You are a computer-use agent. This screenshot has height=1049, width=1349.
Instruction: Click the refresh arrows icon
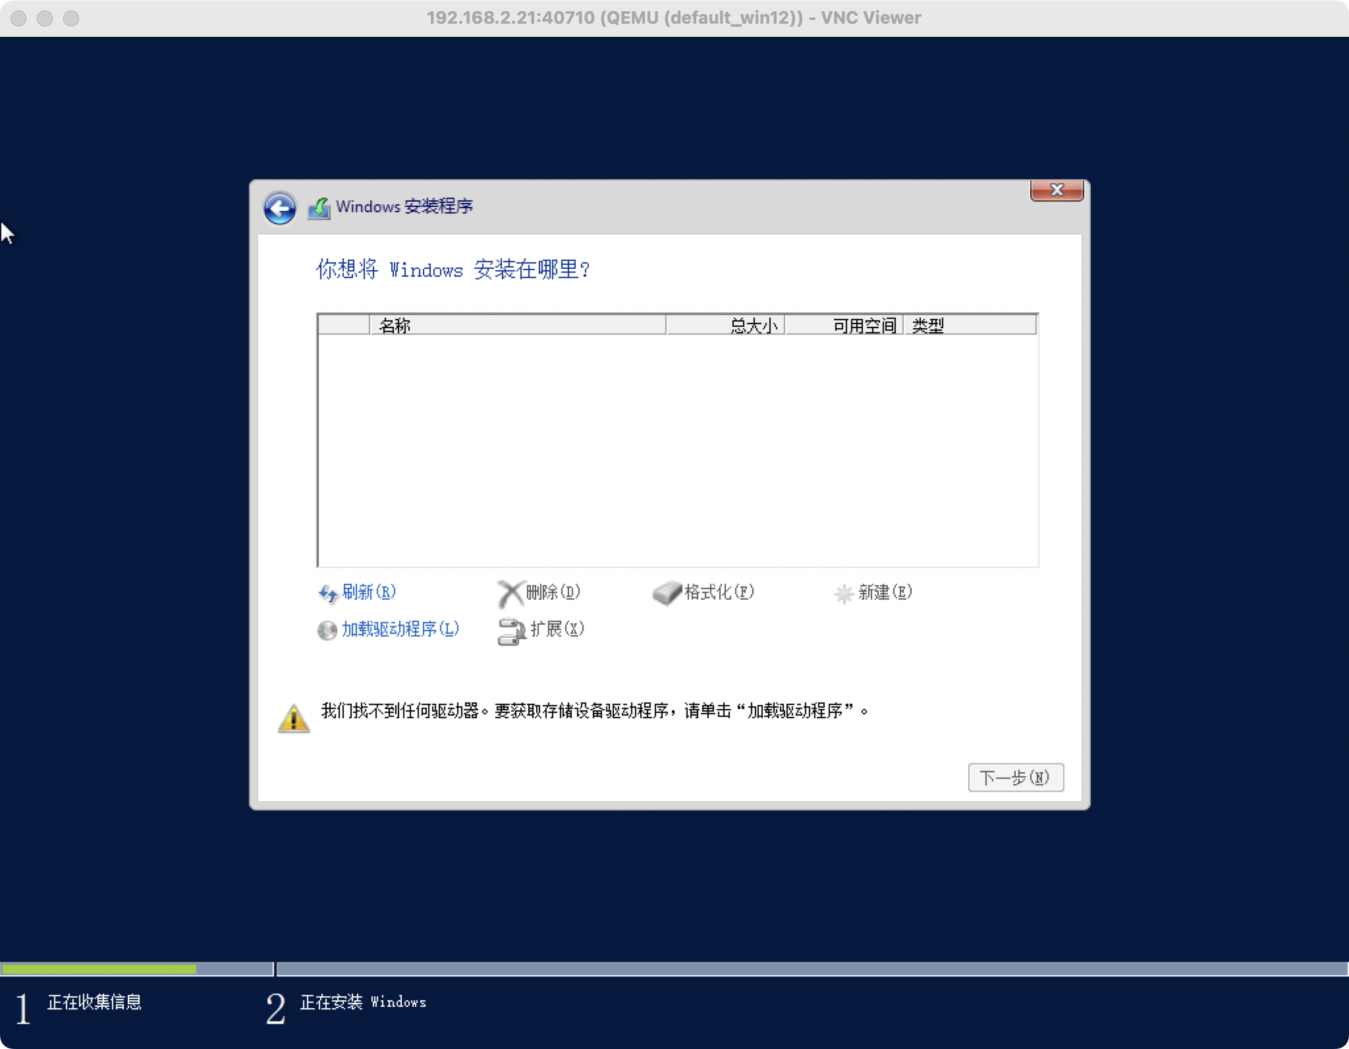pos(328,594)
